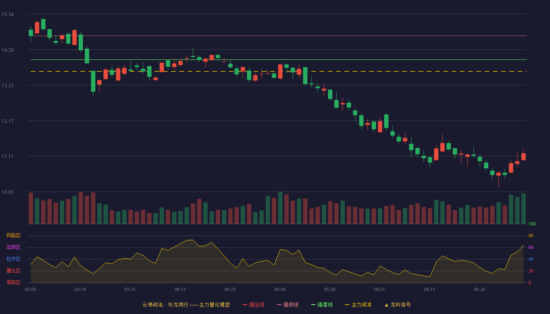The height and width of the screenshot is (314, 550).
Task: Click the yellow dashed cost line on the chart
Action: pos(279,71)
